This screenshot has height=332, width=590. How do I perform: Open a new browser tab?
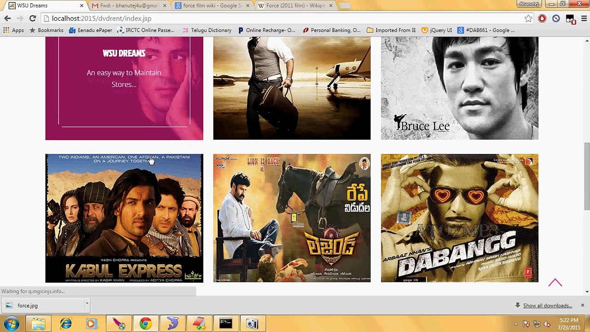point(345,6)
